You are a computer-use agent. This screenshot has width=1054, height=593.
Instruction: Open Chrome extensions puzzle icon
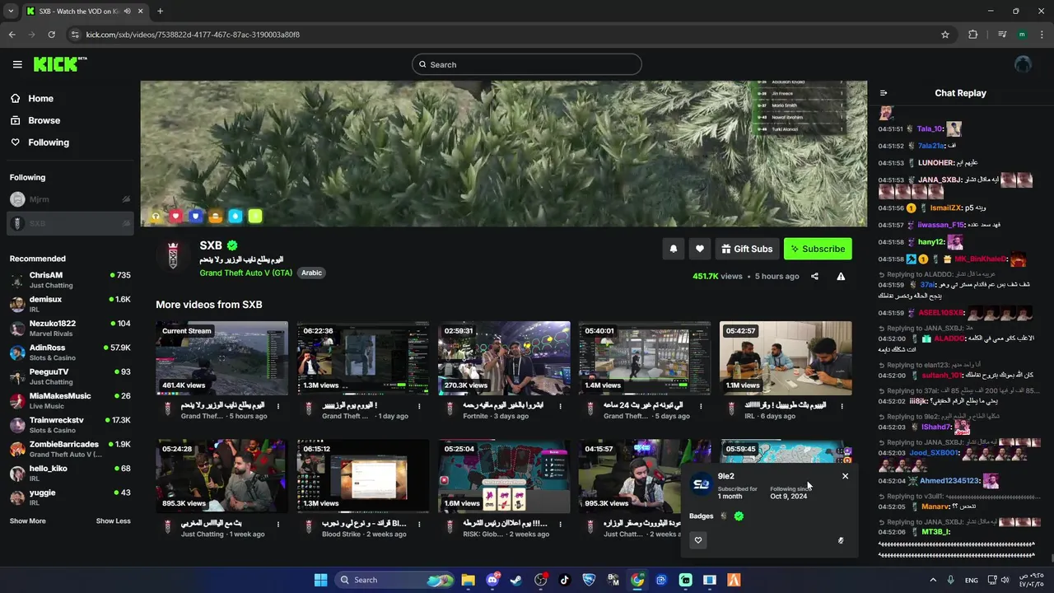pyautogui.click(x=973, y=35)
